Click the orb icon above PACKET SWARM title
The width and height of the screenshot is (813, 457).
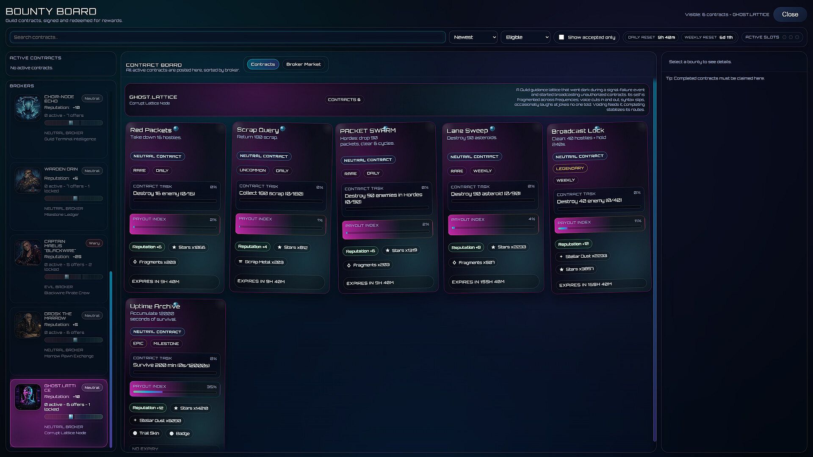coord(385,128)
